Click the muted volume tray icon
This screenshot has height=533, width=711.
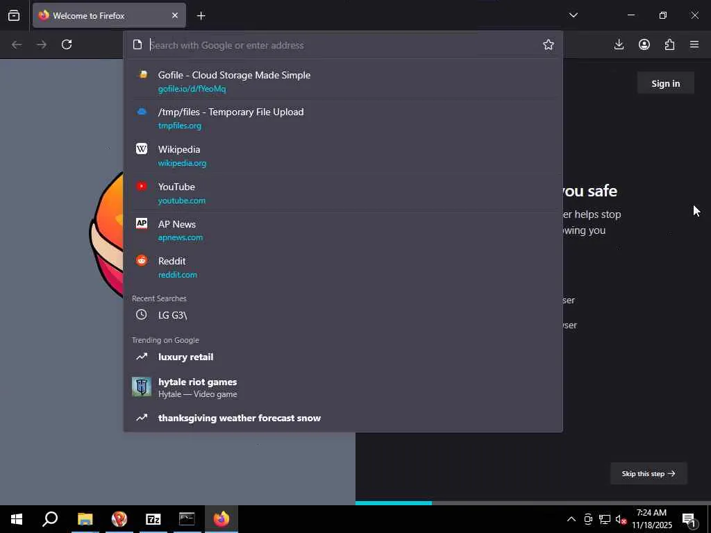pyautogui.click(x=621, y=519)
